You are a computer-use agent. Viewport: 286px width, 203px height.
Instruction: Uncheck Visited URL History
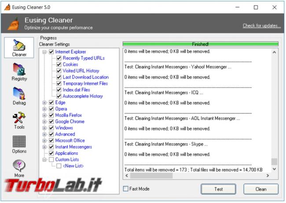tap(59, 71)
